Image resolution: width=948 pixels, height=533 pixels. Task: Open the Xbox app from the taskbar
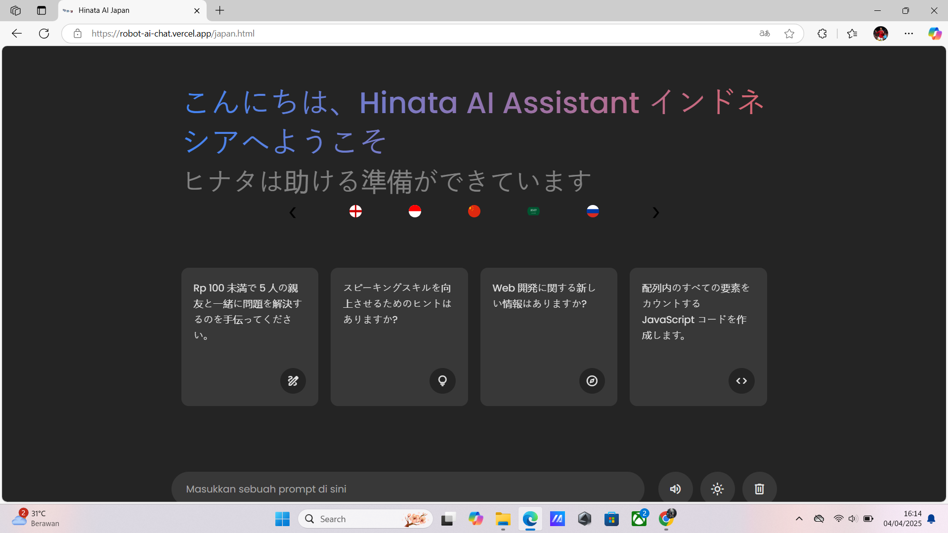point(639,519)
